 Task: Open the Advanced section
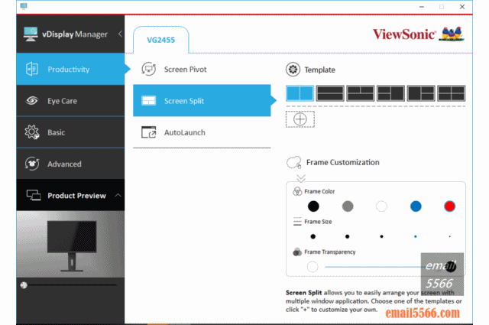click(70, 164)
